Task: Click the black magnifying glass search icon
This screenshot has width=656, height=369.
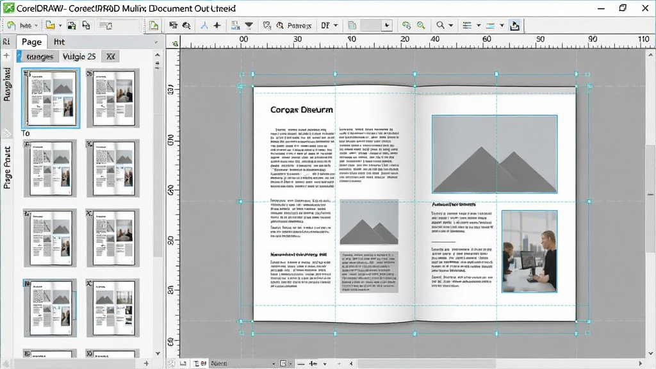Action: pos(440,26)
